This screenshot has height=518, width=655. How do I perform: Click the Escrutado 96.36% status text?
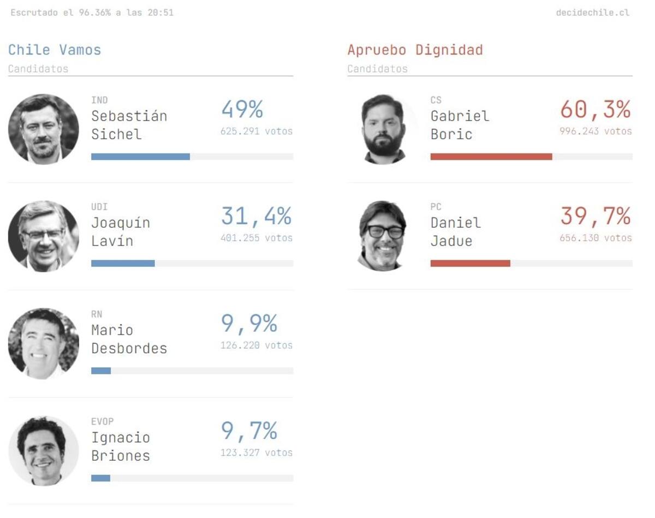coord(92,13)
